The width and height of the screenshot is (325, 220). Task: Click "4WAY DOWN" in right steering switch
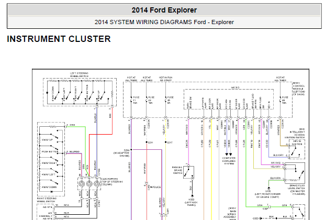pos(49,187)
